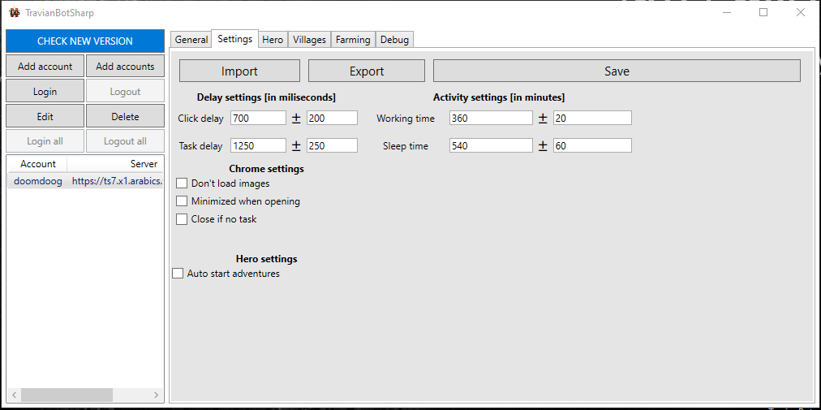Click the Export settings button
The image size is (821, 410).
tap(367, 71)
